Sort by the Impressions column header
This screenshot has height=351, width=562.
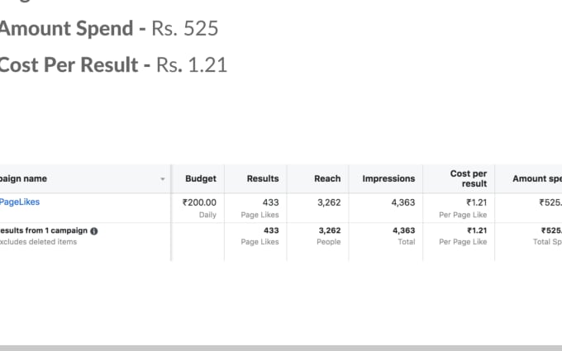tap(388, 178)
